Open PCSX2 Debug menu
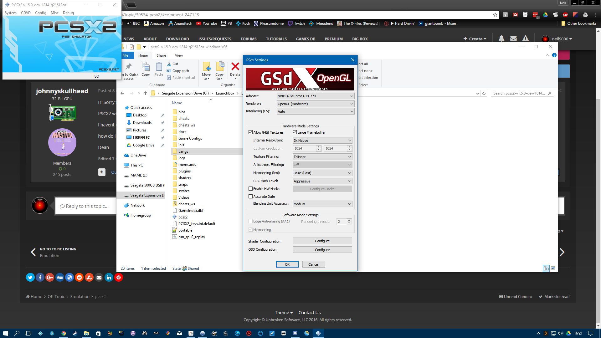The height and width of the screenshot is (338, 601). [68, 13]
